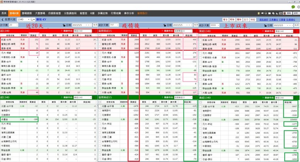Click the headset support icon
The image size is (300, 162).
point(266,13)
